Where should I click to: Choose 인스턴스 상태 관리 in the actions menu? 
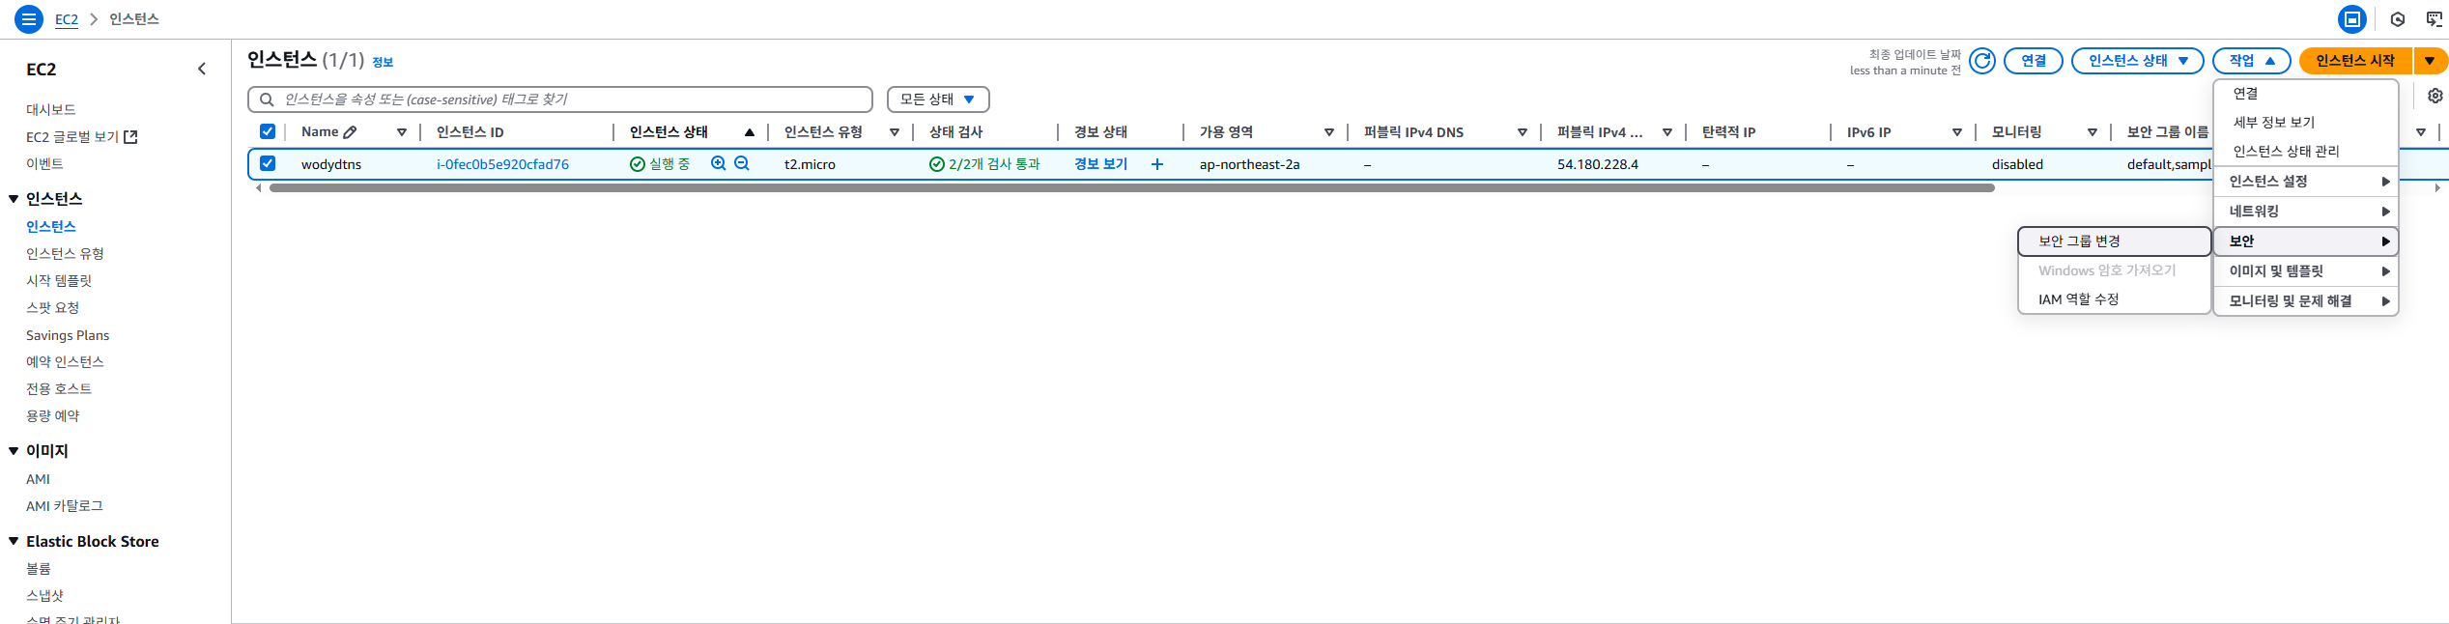pyautogui.click(x=2306, y=152)
